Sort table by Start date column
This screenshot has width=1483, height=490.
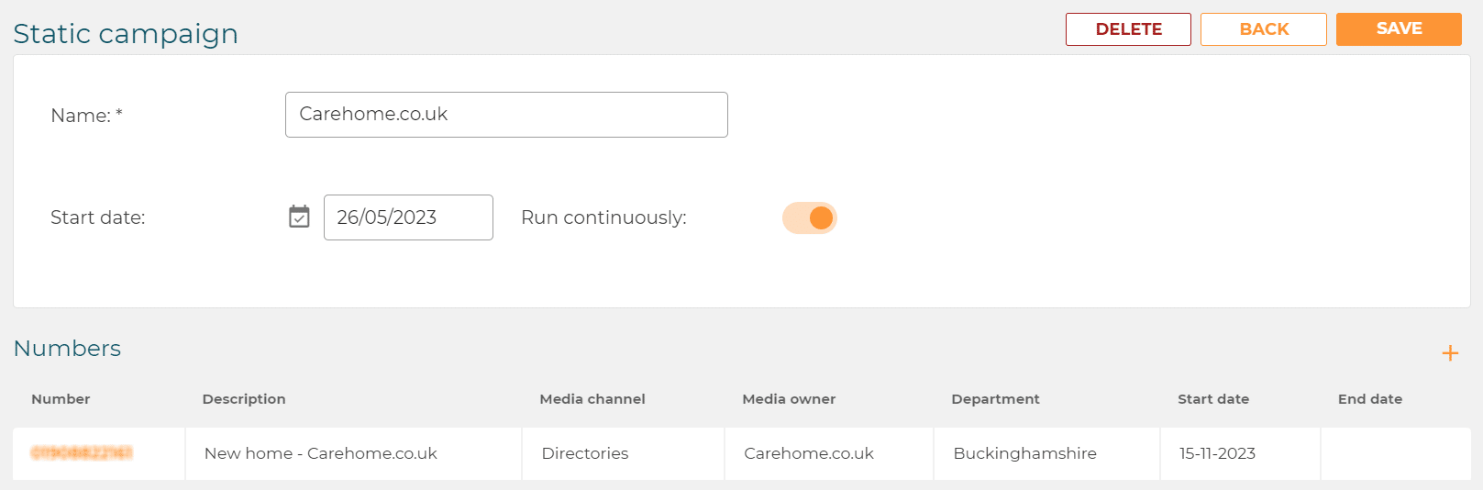point(1213,399)
